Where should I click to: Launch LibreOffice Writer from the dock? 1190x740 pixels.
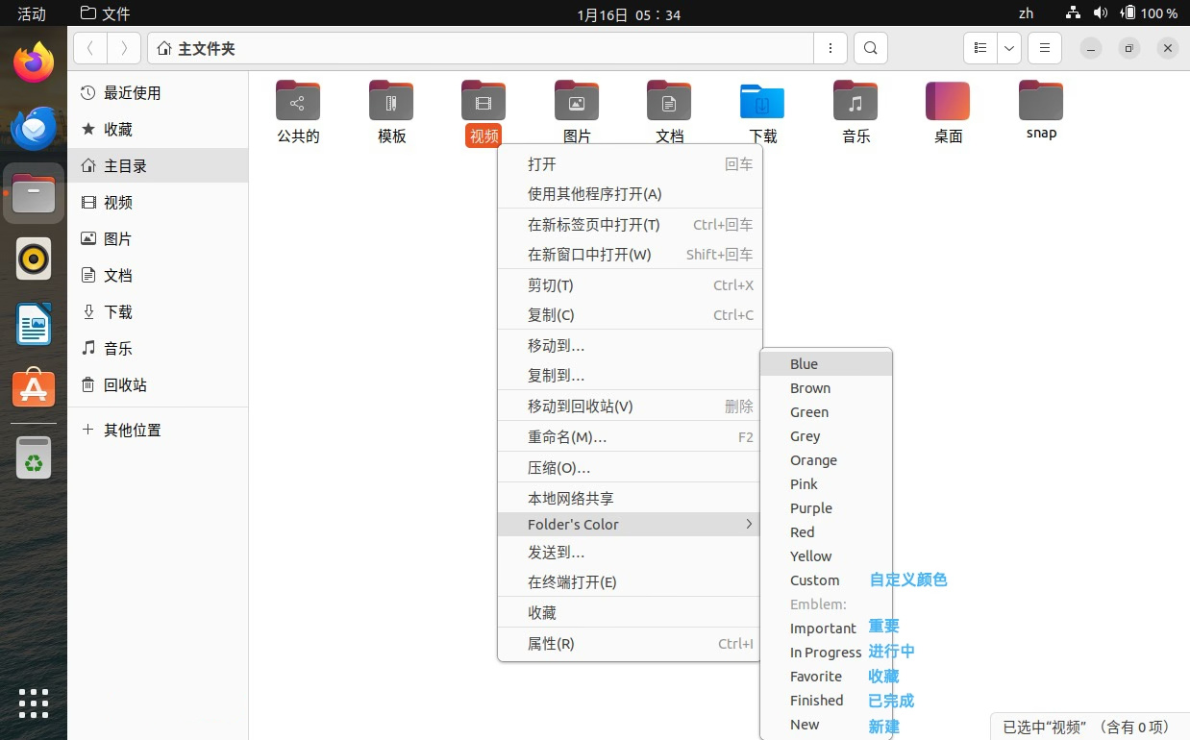click(x=33, y=324)
